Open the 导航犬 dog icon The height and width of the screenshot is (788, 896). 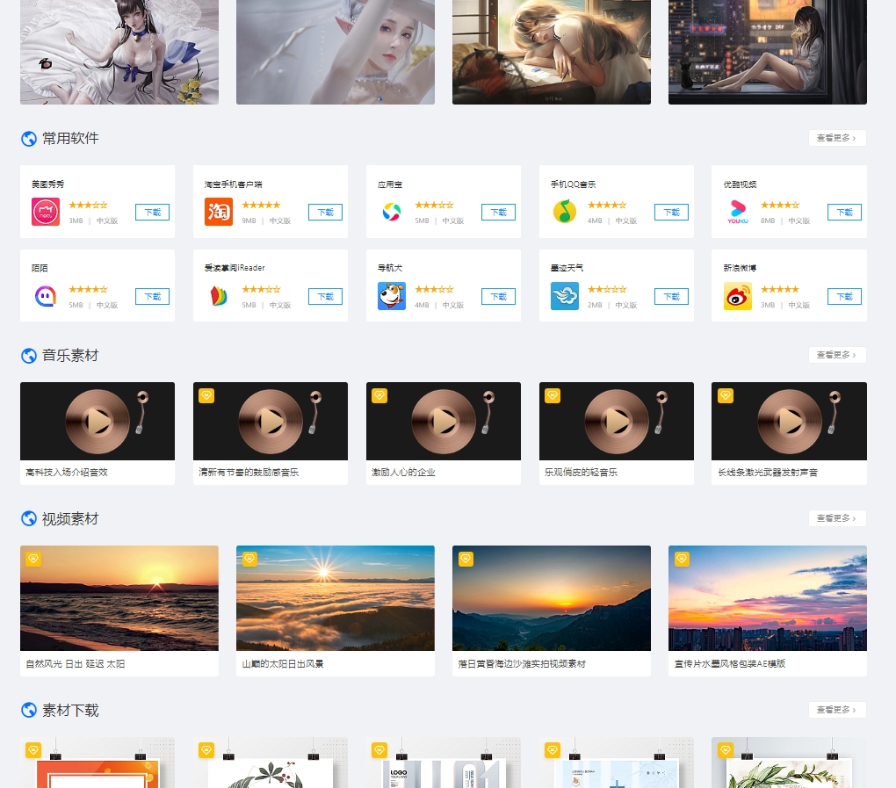(x=392, y=296)
